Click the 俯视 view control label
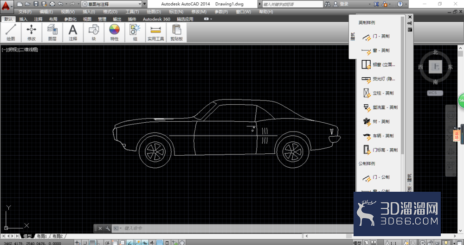 [13, 50]
